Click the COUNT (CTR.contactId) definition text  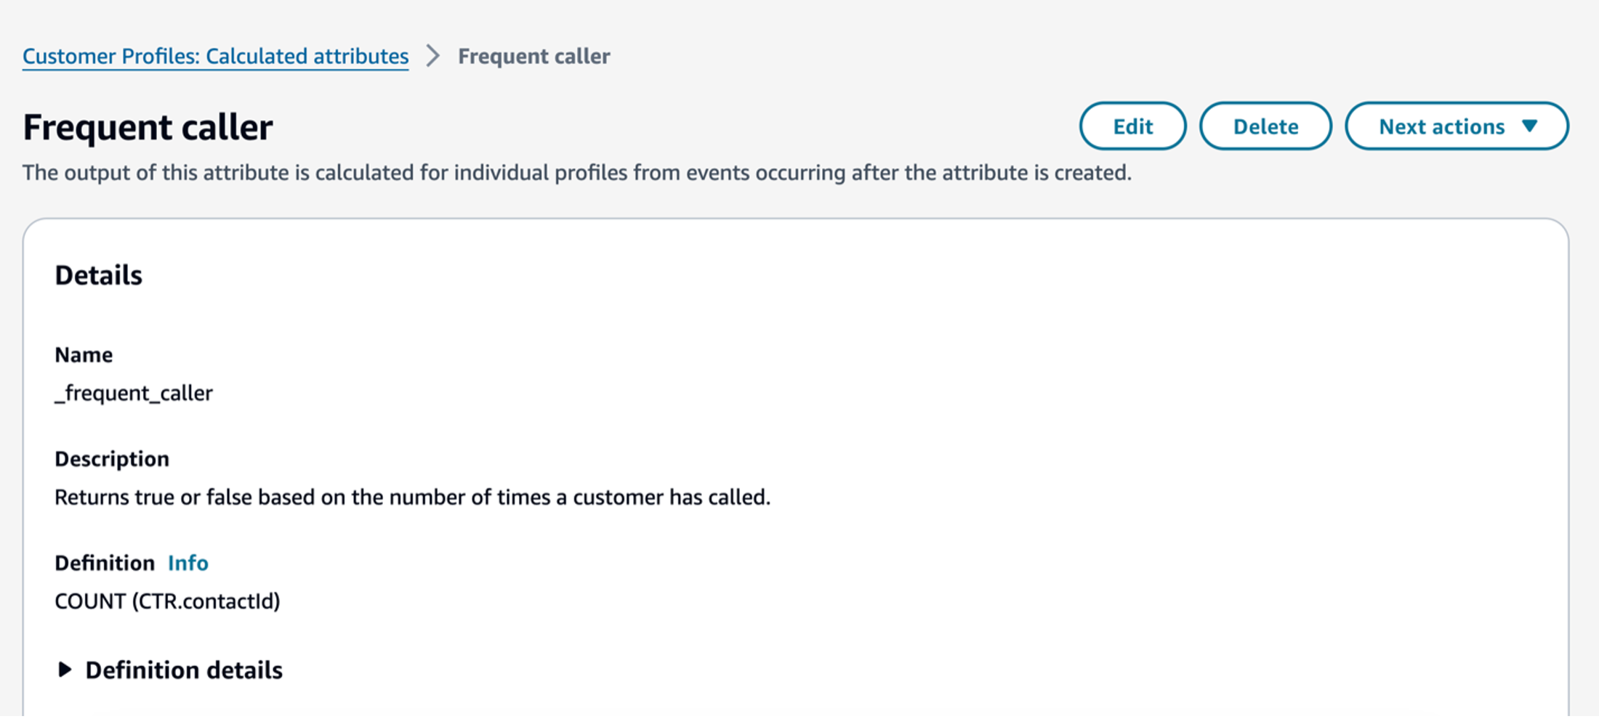[168, 601]
